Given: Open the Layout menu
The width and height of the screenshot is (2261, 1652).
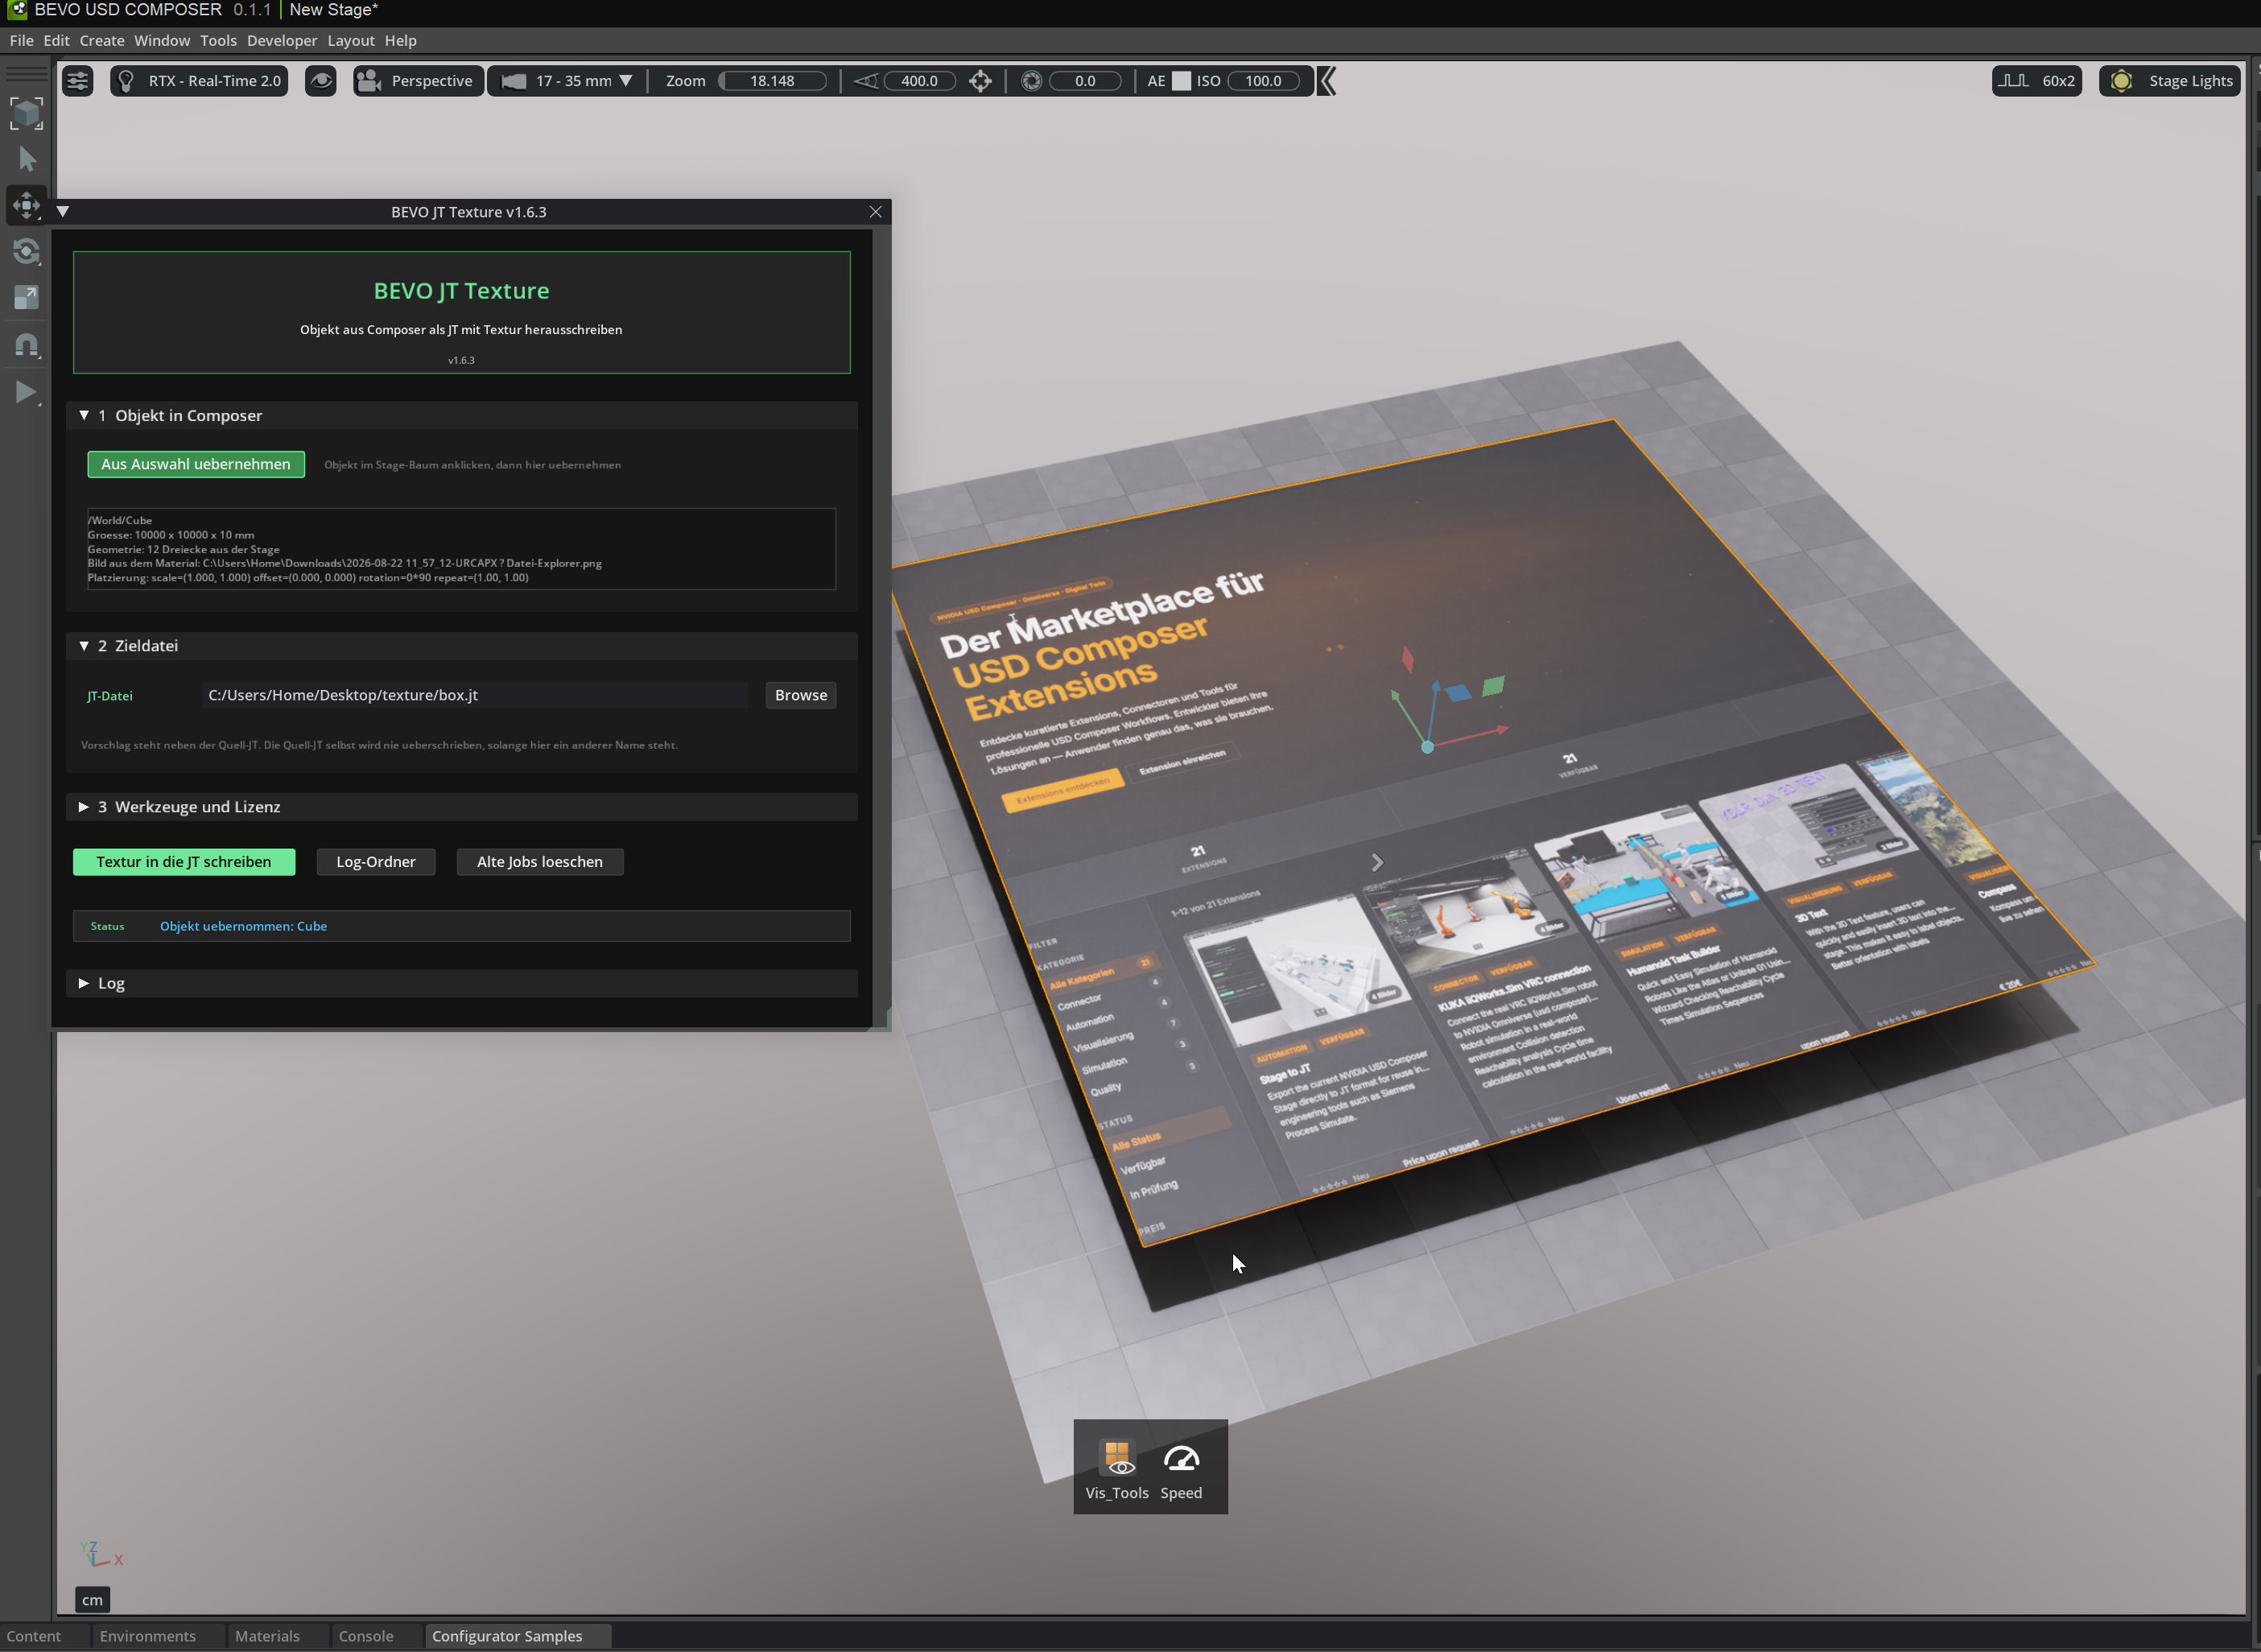Looking at the screenshot, I should click(x=351, y=40).
